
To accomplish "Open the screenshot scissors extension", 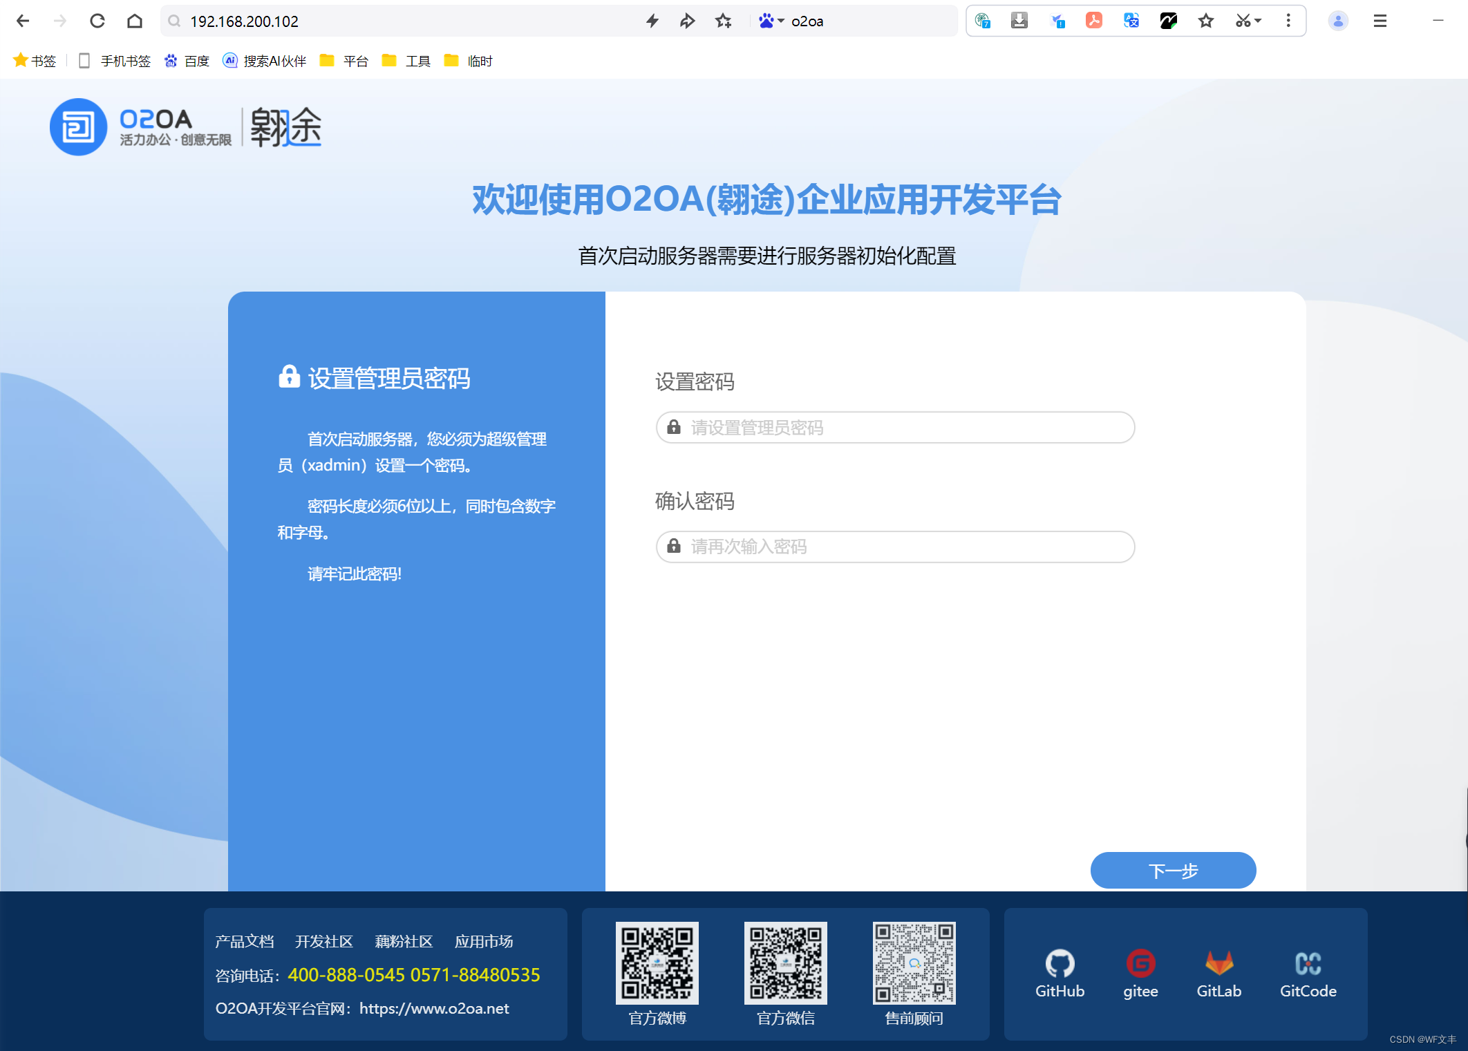I will [1241, 21].
